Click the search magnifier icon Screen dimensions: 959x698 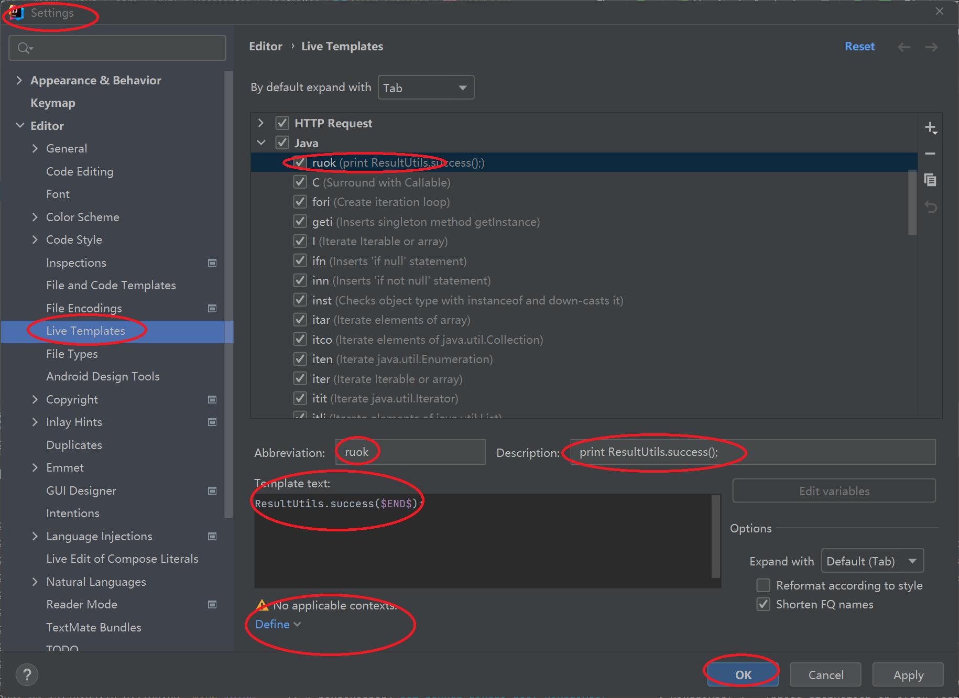(25, 48)
